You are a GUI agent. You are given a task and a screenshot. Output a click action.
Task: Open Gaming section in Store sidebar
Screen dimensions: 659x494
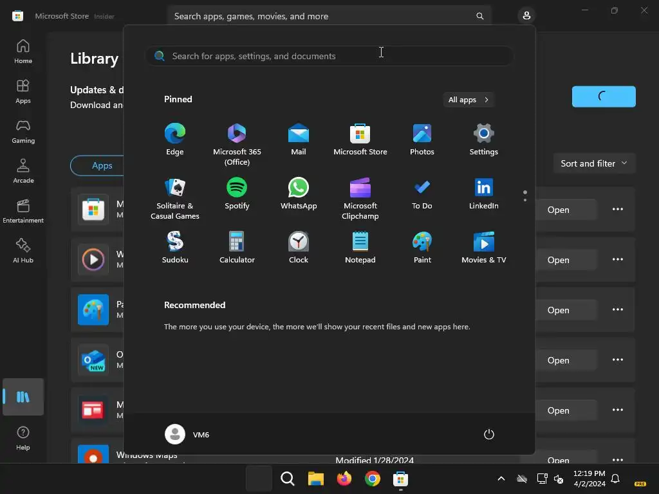point(23,131)
